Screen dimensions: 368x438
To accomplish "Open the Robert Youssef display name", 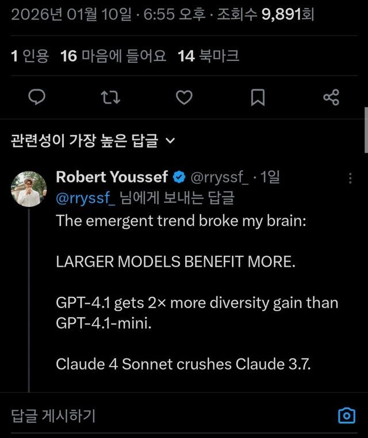I will coord(112,177).
